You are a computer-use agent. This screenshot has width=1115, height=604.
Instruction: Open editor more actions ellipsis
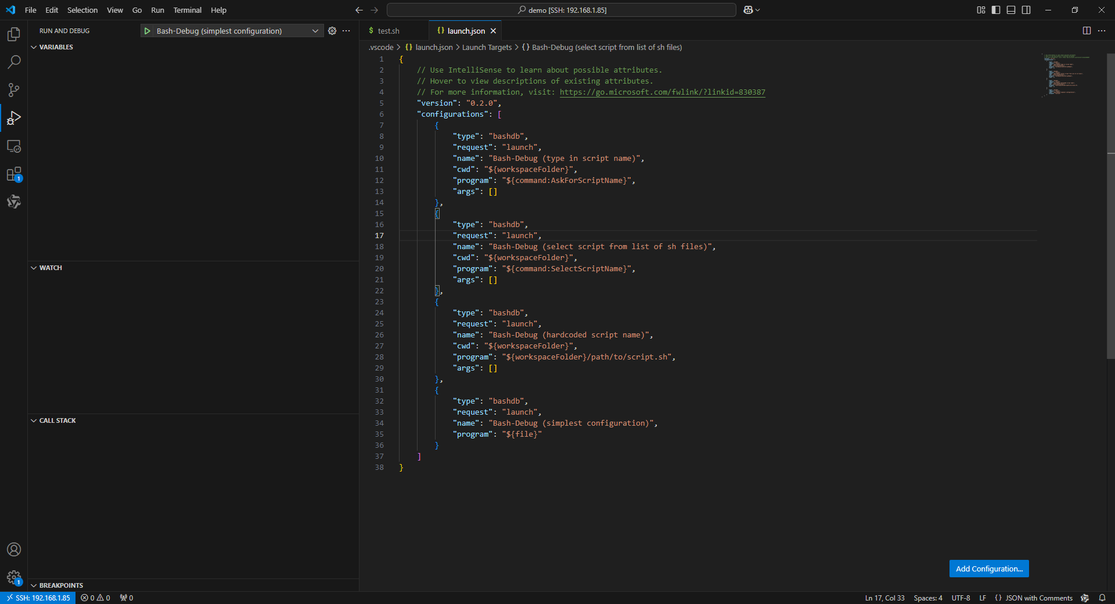pos(1102,31)
